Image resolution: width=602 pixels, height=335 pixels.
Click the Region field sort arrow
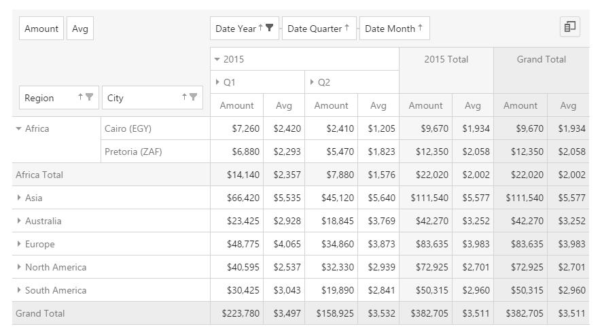tap(81, 97)
